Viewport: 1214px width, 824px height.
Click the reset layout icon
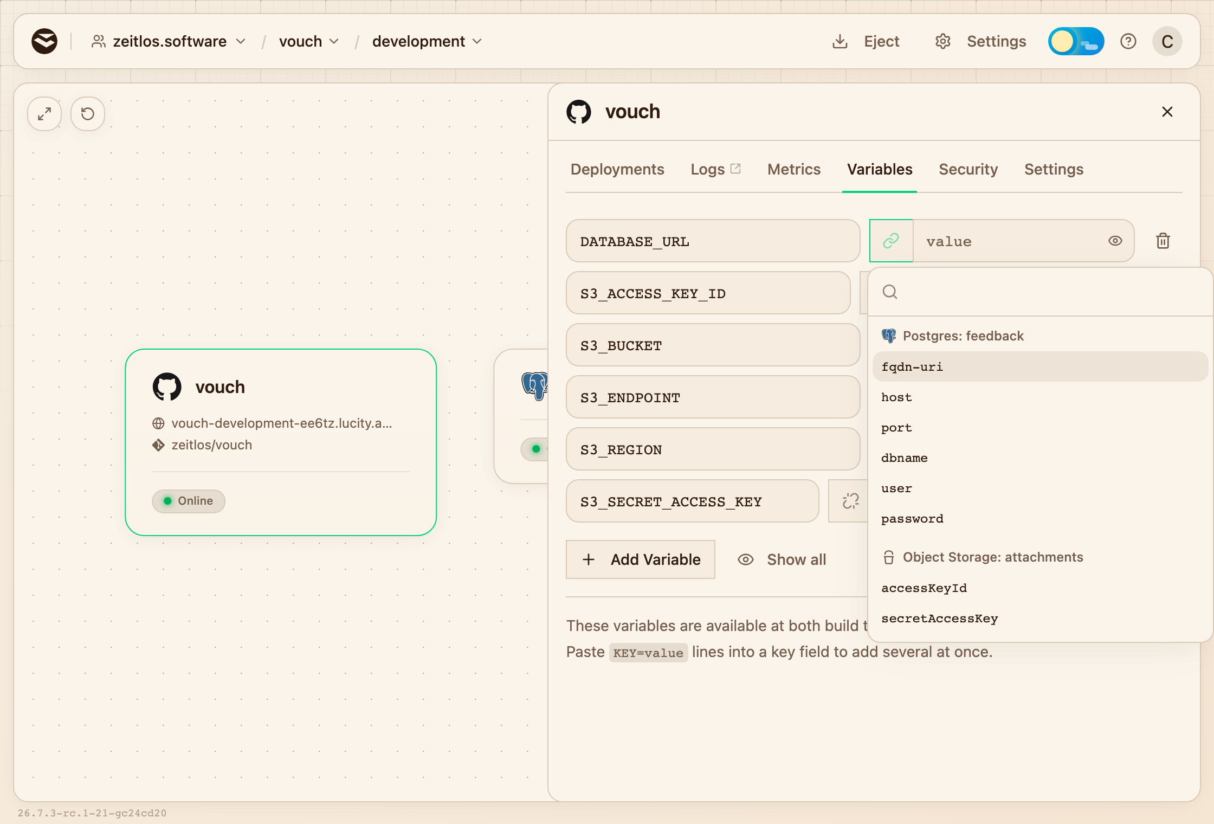[x=88, y=114]
